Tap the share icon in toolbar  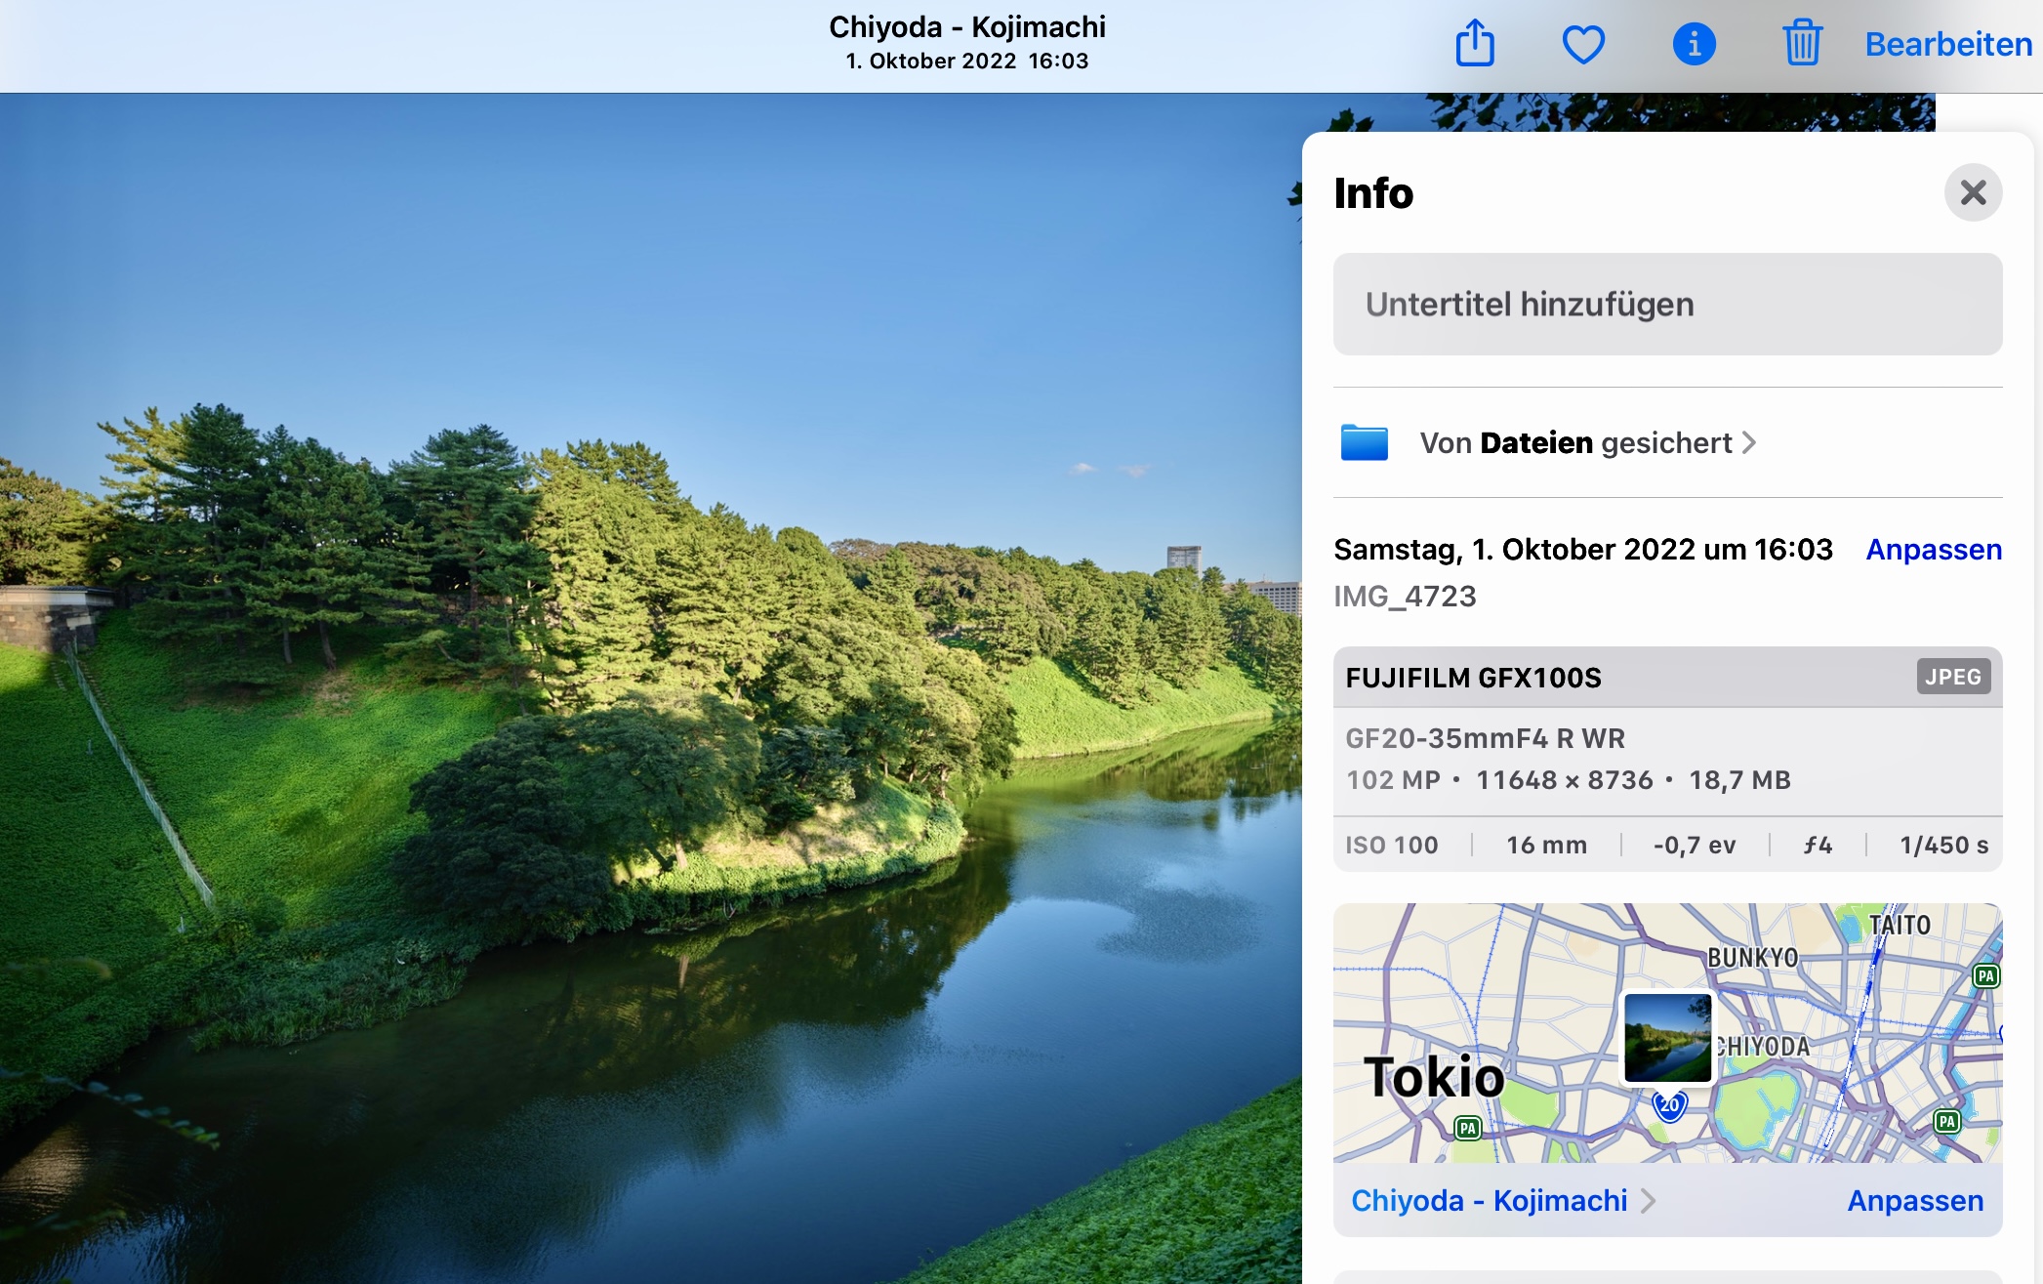click(x=1475, y=44)
